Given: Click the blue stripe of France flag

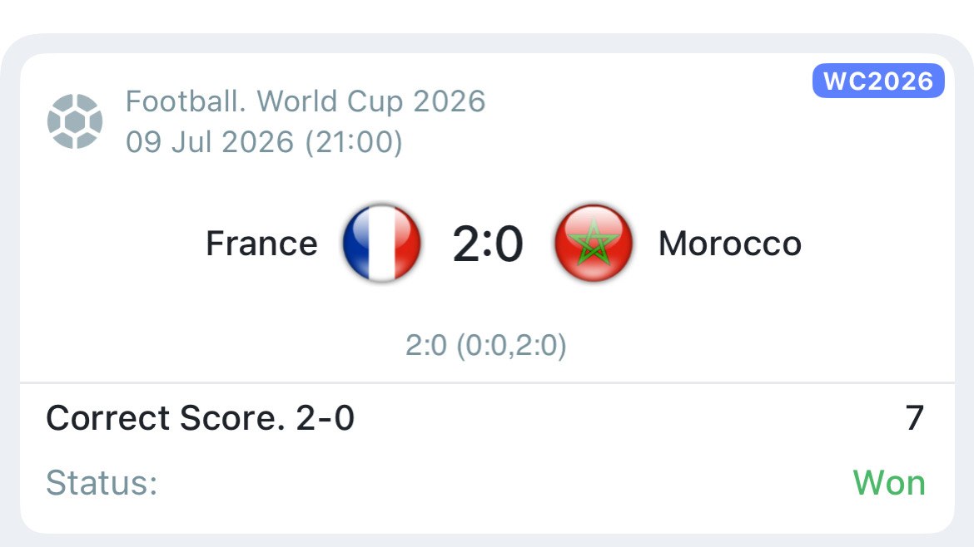Looking at the screenshot, I should tap(356, 243).
